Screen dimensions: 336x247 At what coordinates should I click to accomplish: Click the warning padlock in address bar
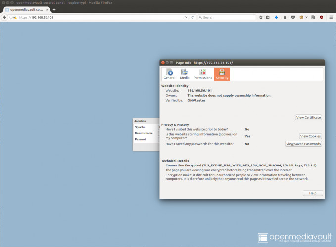pyautogui.click(x=15, y=17)
